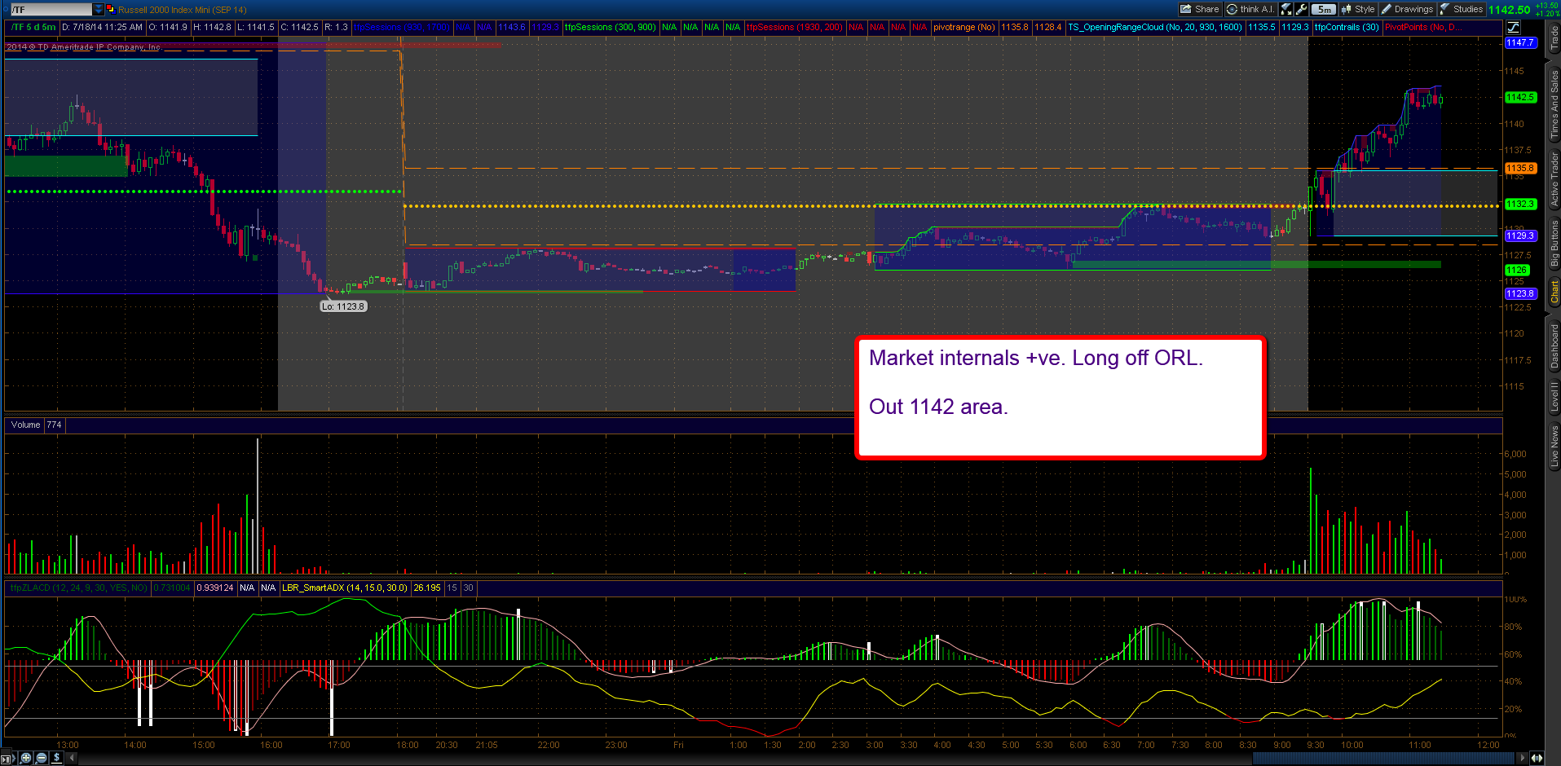Toggle the dollar sign price axis icon

(56, 758)
